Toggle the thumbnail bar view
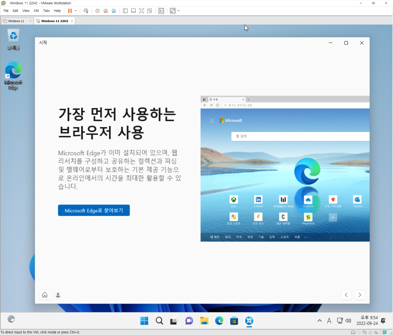The image size is (393, 335). 133,11
